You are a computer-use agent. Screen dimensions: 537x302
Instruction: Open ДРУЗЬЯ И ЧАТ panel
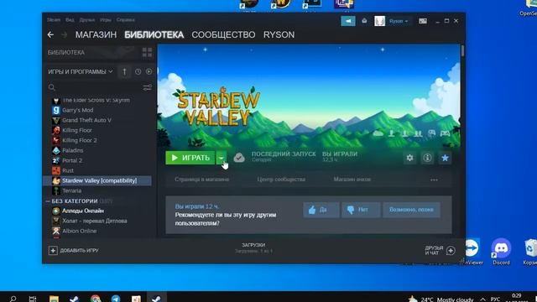point(440,250)
